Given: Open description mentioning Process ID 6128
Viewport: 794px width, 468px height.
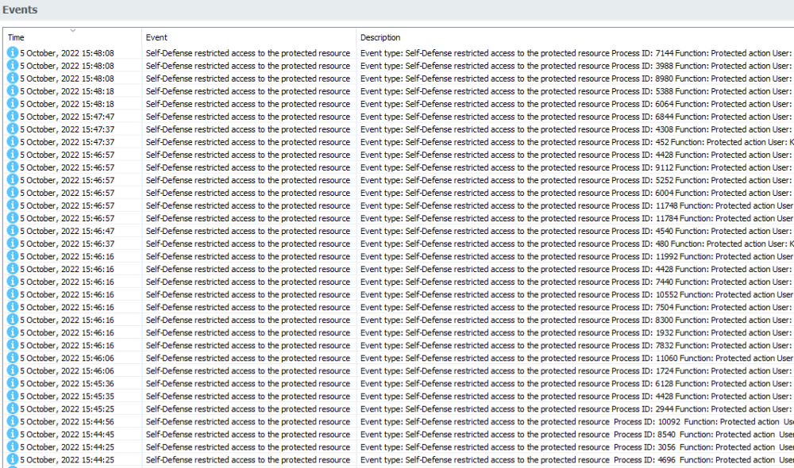Looking at the screenshot, I should point(576,383).
